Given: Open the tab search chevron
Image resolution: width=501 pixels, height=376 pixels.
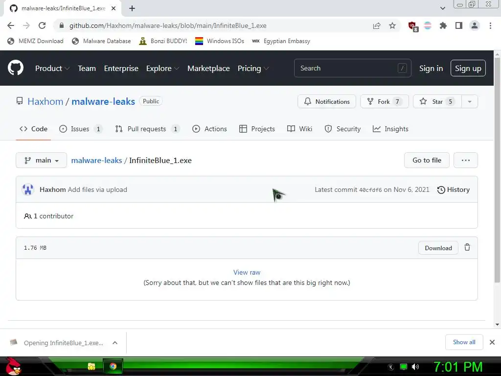Looking at the screenshot, I should coord(442,8).
